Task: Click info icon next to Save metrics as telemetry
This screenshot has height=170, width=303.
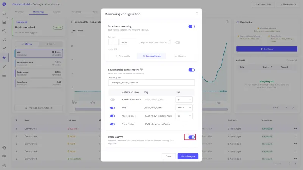Action: click(x=141, y=70)
